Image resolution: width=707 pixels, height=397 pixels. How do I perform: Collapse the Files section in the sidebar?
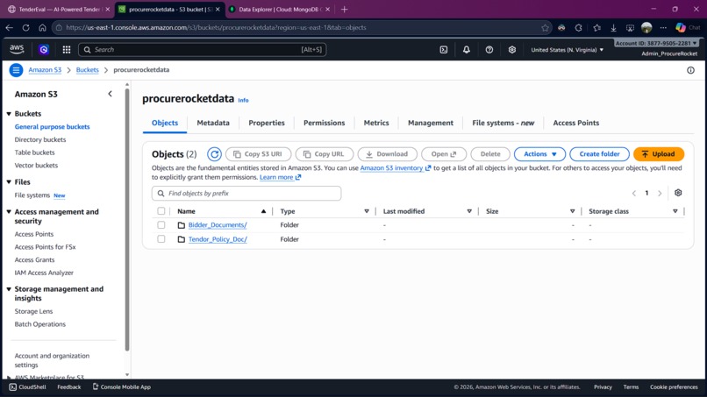pos(9,182)
